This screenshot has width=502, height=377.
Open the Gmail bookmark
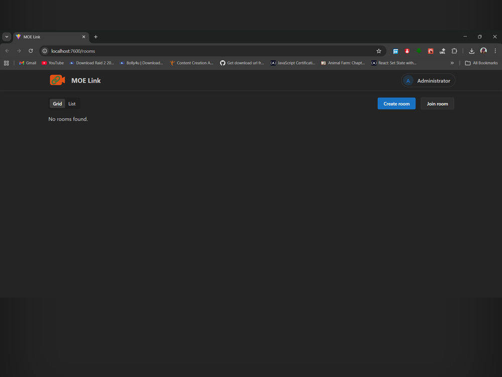tap(28, 63)
